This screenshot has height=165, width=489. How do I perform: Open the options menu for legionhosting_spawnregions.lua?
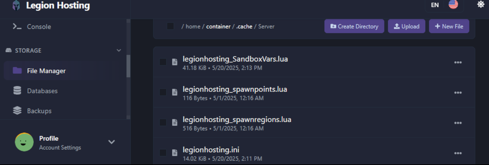click(x=458, y=123)
